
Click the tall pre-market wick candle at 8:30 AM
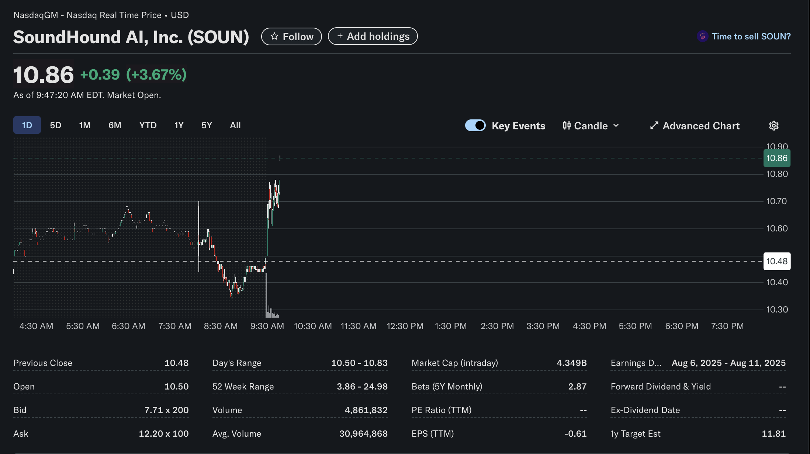click(x=199, y=237)
